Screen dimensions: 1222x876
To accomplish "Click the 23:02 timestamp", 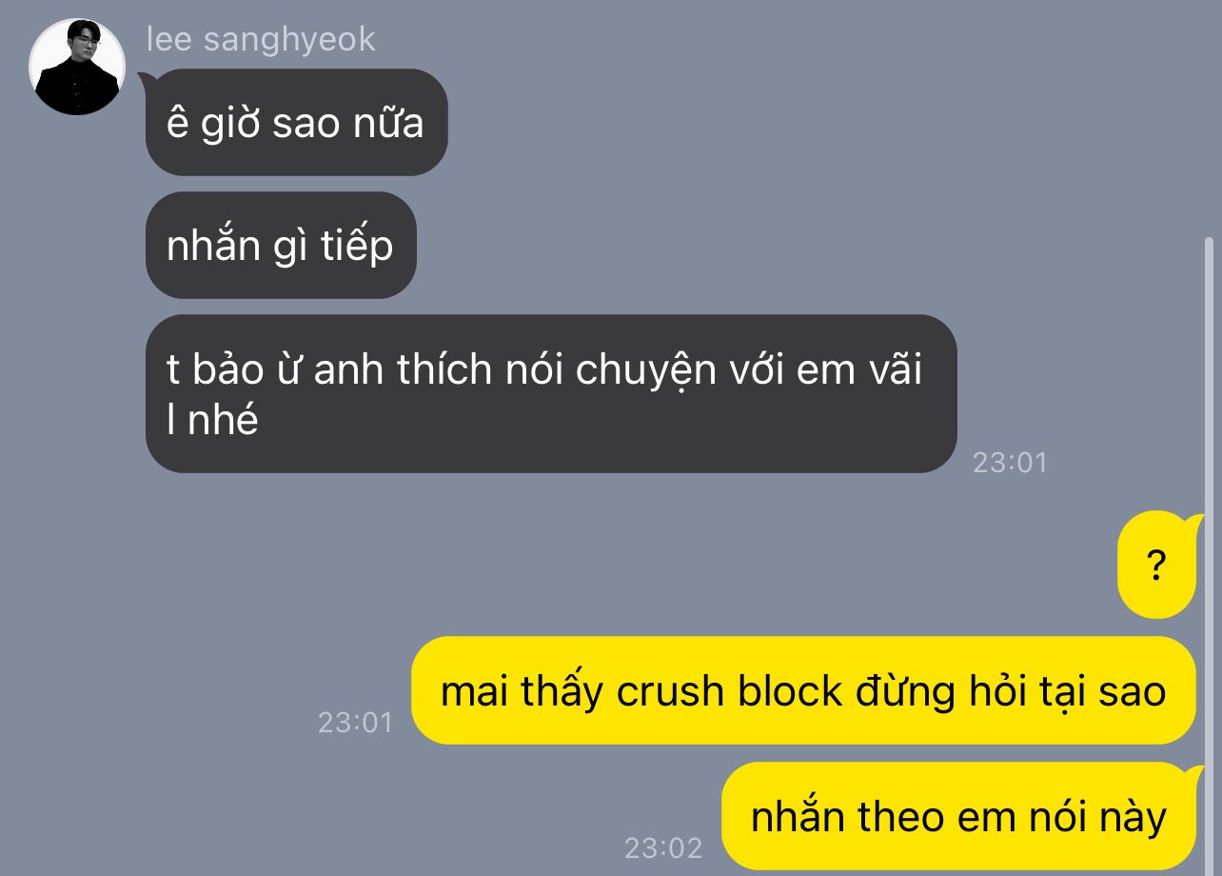I will click(662, 847).
